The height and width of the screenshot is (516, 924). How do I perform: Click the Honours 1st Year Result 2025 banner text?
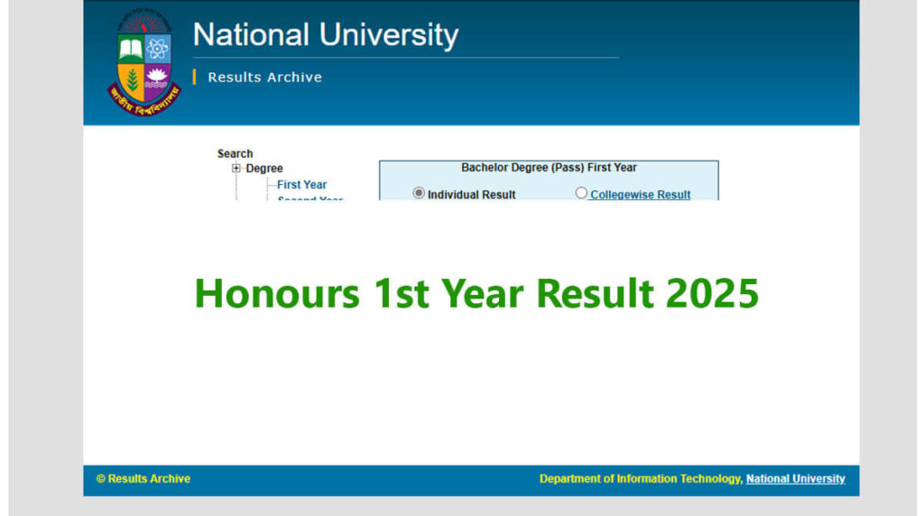476,293
